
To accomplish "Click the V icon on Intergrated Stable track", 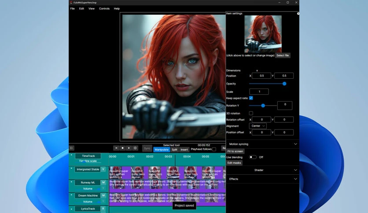I will [103, 169].
